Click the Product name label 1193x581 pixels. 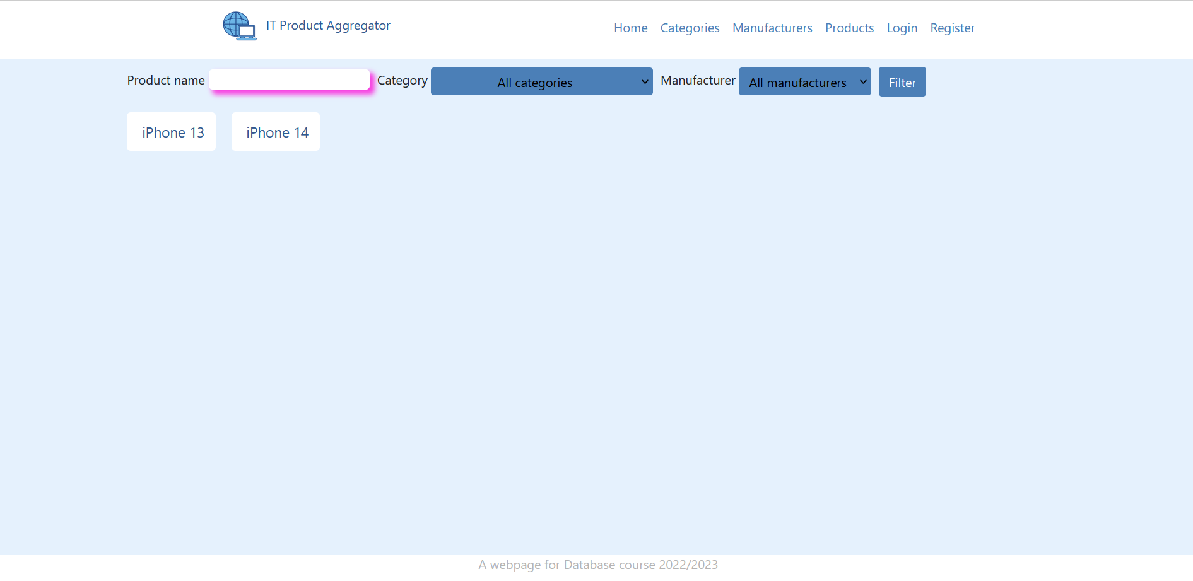[x=166, y=81]
